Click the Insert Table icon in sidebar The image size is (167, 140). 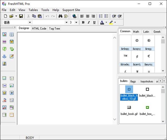point(12,34)
